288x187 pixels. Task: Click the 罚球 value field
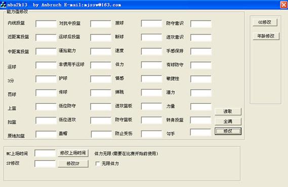[46, 93]
